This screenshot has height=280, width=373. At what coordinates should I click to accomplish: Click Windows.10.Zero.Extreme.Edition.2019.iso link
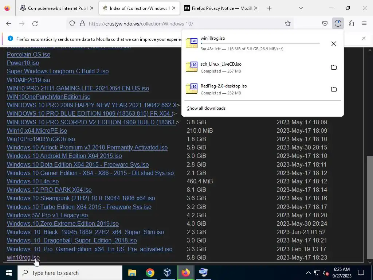point(63,223)
